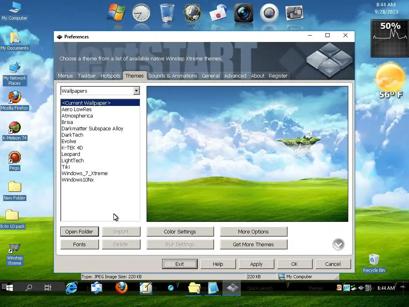
Task: Click the Open Folder button
Action: (x=79, y=231)
